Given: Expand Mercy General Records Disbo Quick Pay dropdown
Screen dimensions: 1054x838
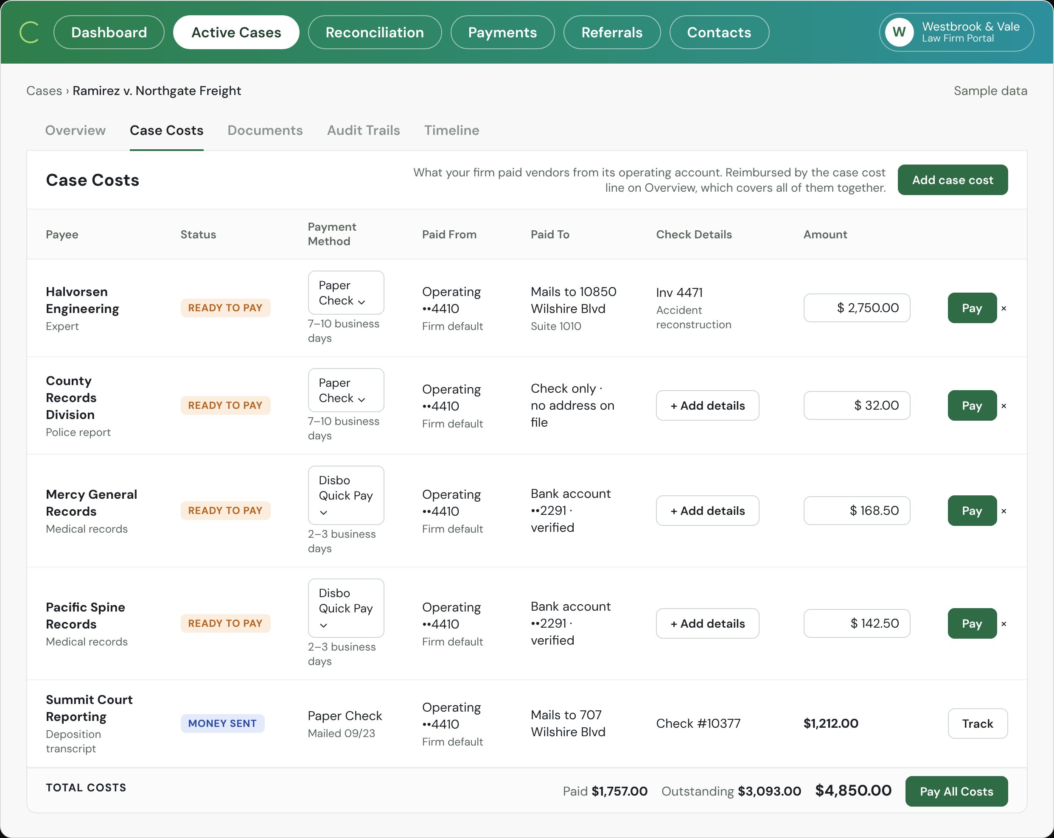Looking at the screenshot, I should coord(346,495).
